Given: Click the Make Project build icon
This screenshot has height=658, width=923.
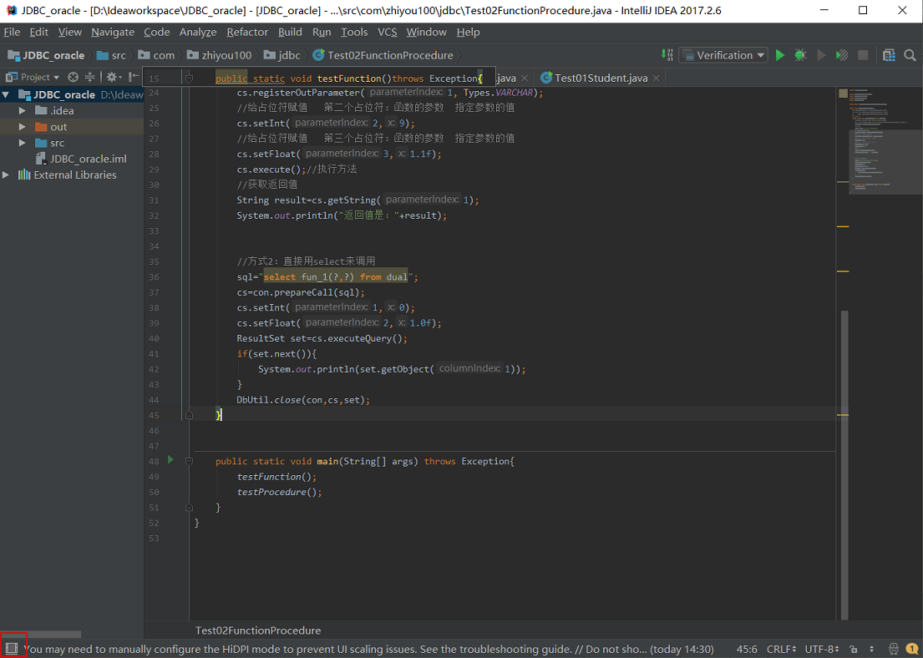Looking at the screenshot, I should click(x=667, y=55).
